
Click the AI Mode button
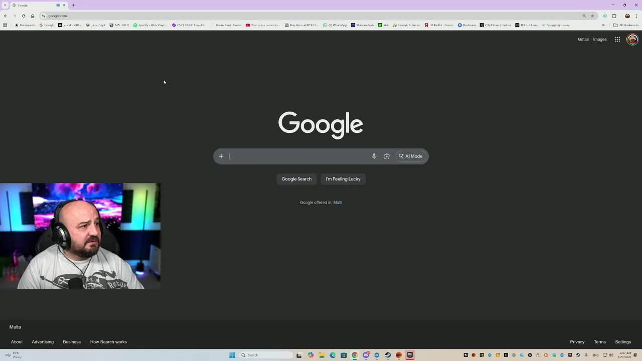click(411, 156)
